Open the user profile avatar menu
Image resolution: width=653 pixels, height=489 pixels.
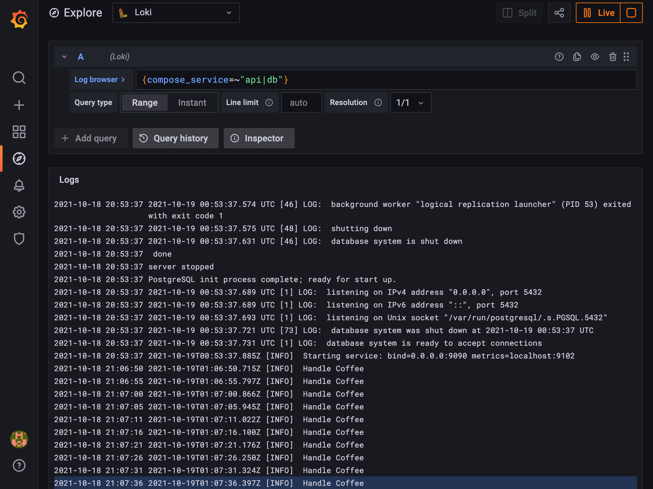pos(19,439)
